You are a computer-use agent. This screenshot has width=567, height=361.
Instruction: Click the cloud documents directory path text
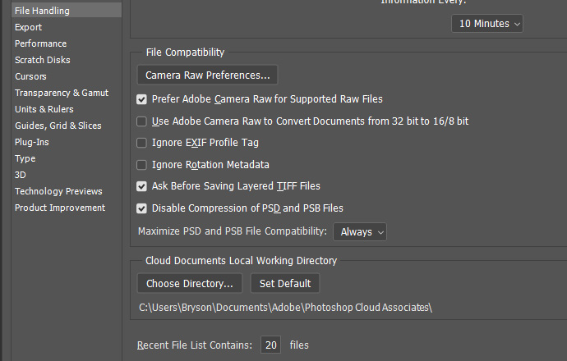point(285,308)
